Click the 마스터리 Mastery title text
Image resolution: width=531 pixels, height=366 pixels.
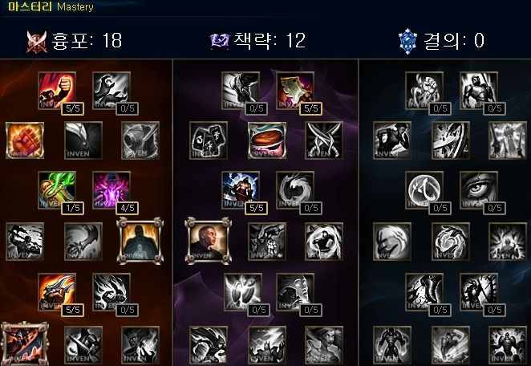[51, 6]
